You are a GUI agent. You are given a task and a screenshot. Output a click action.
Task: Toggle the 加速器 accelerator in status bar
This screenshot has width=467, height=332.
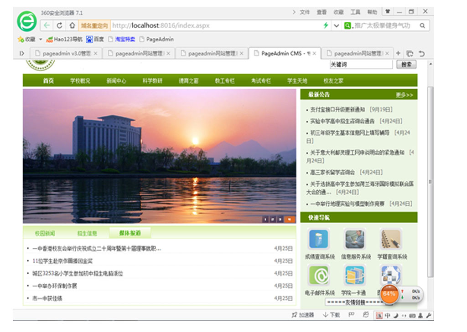coord(303,315)
